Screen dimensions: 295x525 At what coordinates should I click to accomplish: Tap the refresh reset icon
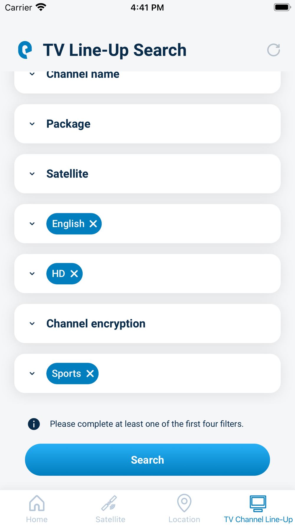(x=273, y=50)
